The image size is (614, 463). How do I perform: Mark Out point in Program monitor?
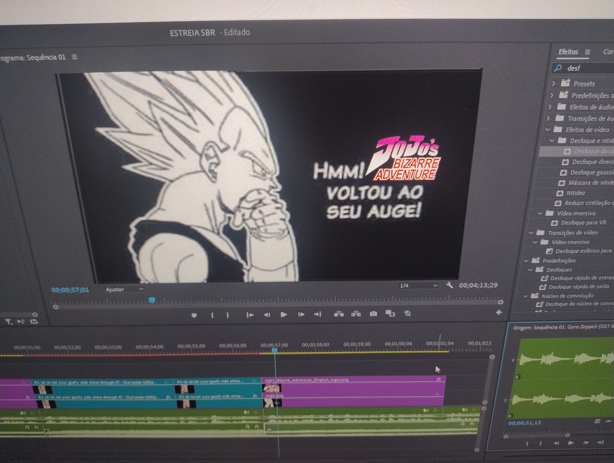(228, 314)
